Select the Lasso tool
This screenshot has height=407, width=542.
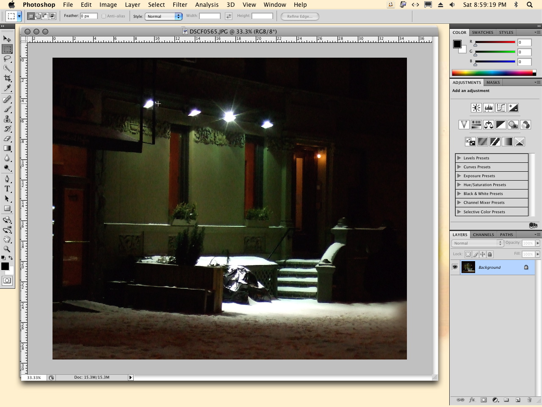click(x=7, y=59)
